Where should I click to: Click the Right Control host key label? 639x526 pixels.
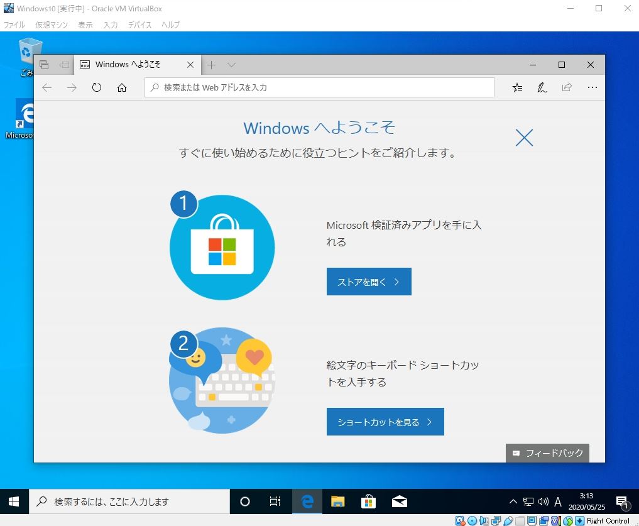pos(608,521)
